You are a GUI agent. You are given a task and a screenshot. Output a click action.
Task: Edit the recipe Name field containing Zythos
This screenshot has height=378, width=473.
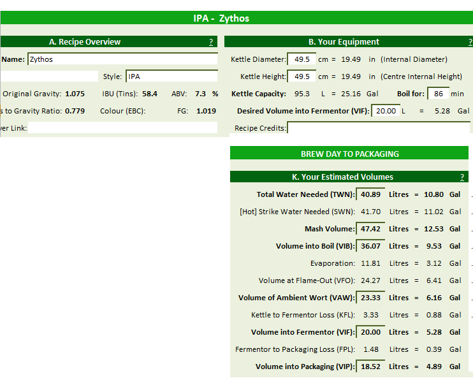(123, 59)
